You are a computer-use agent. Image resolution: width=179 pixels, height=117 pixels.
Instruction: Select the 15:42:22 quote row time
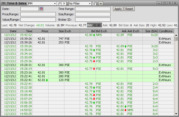(26, 35)
